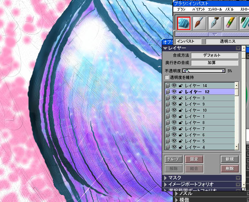Hide レイヤー 12 with eye icon
Viewport: 249px width, 202px height.
click(x=174, y=92)
